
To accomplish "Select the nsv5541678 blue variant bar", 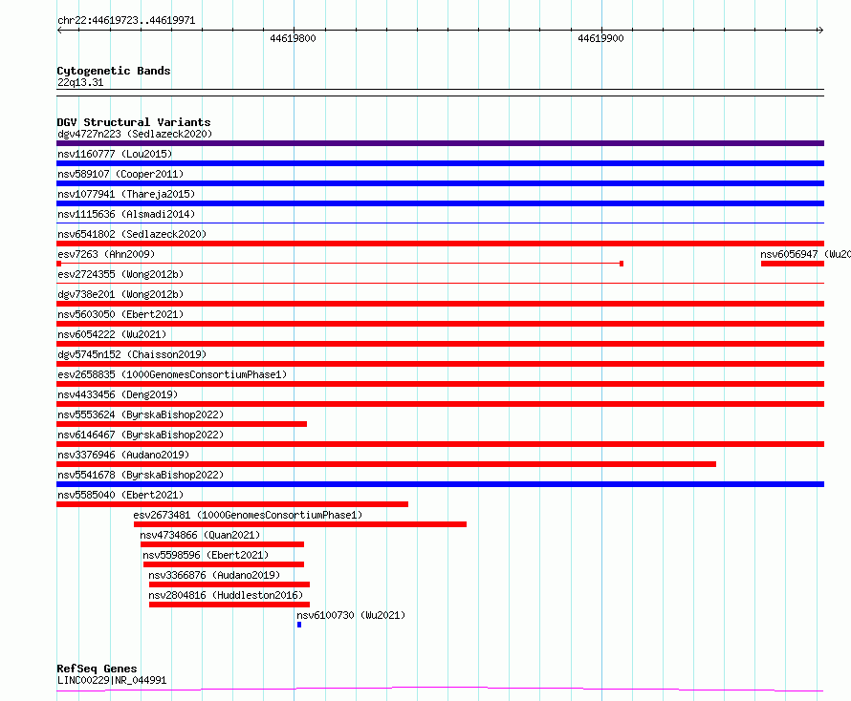I will (440, 484).
